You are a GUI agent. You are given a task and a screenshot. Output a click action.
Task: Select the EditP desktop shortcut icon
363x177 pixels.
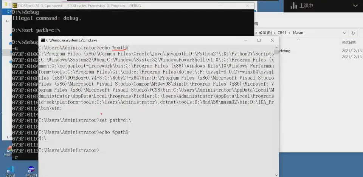[x=9, y=151]
